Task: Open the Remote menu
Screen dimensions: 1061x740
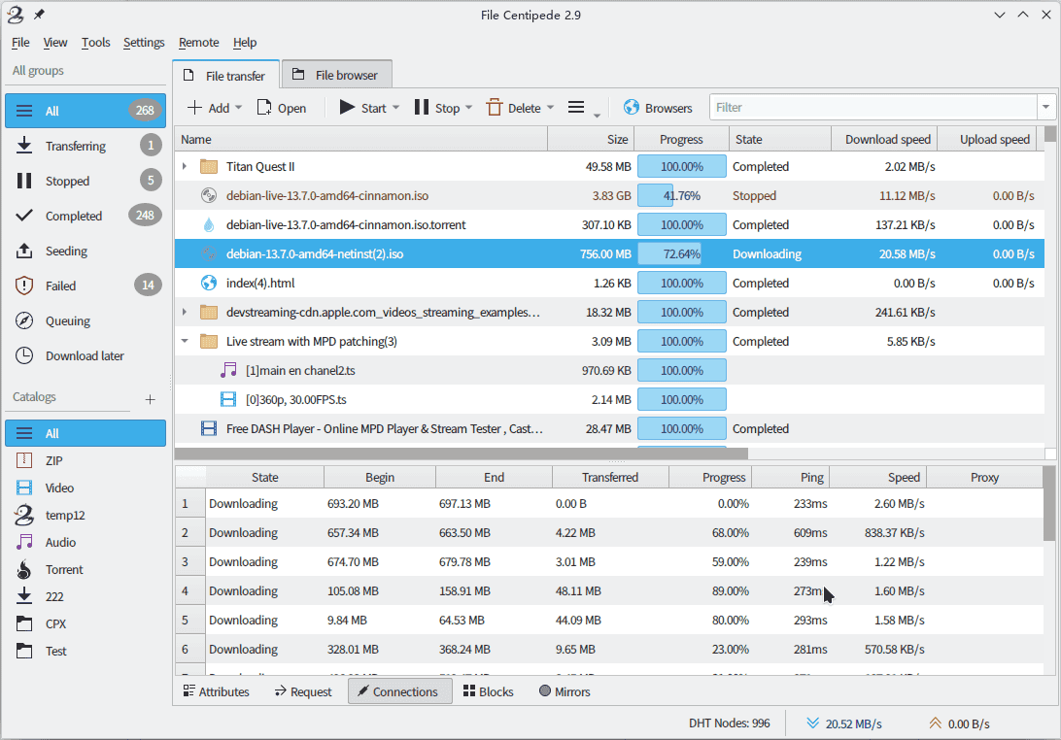Action: 199,42
